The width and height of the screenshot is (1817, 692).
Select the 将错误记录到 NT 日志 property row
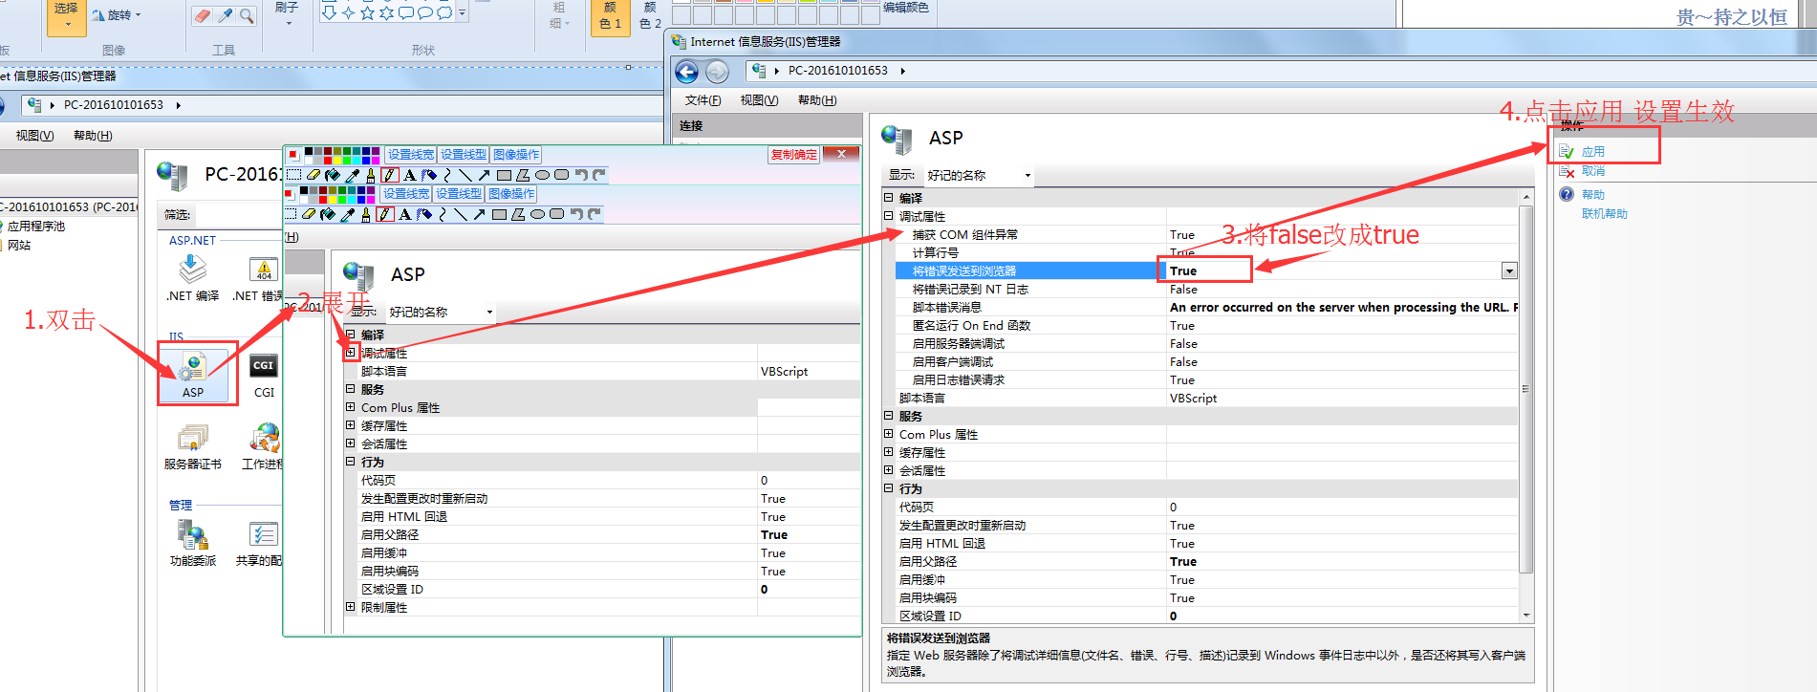(x=969, y=290)
